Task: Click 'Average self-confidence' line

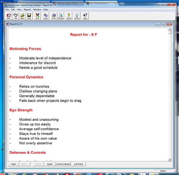Action: (x=39, y=129)
